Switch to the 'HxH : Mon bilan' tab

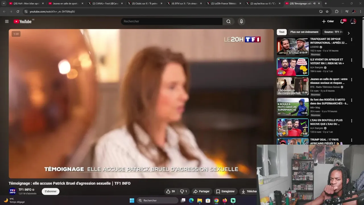pyautogui.click(x=26, y=3)
